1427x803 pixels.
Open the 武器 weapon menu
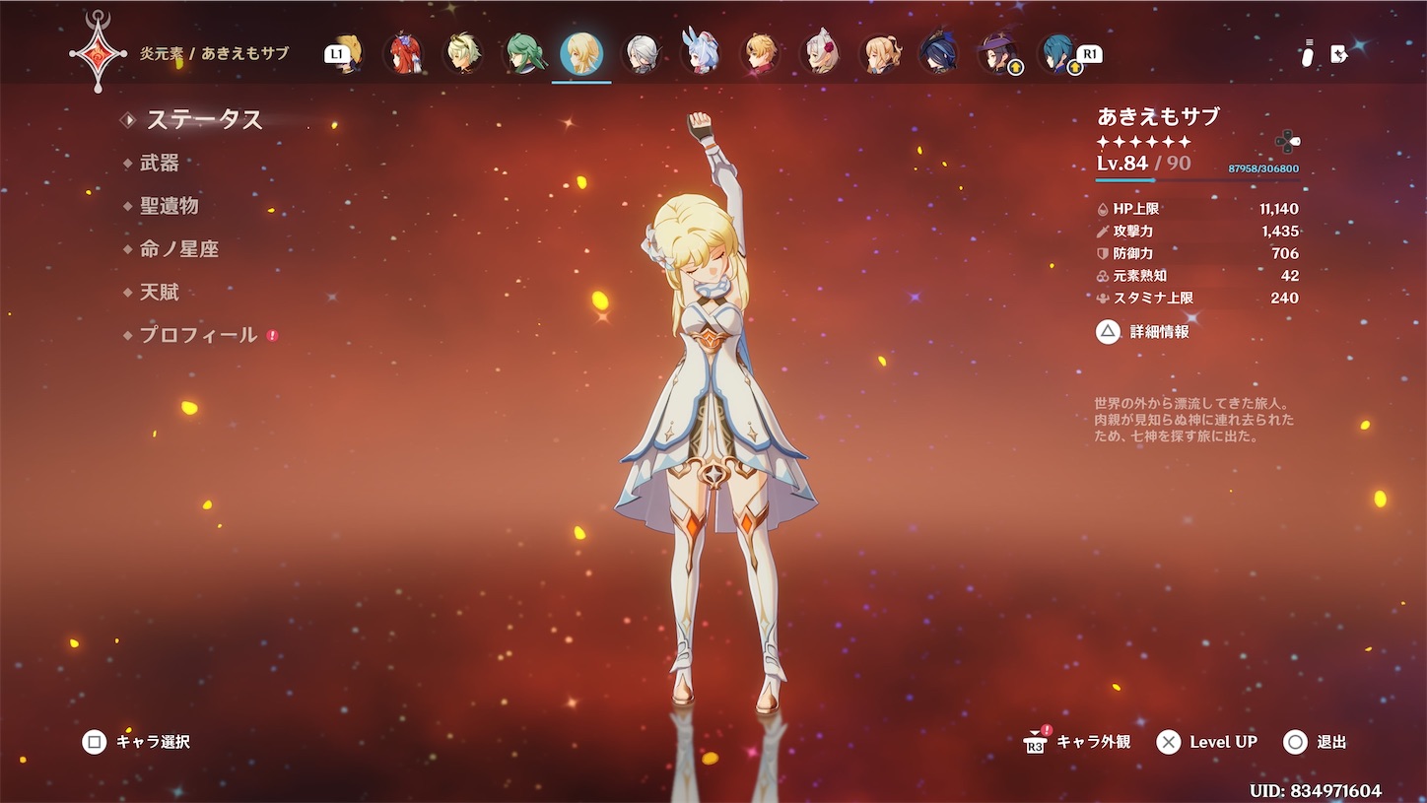tap(160, 163)
